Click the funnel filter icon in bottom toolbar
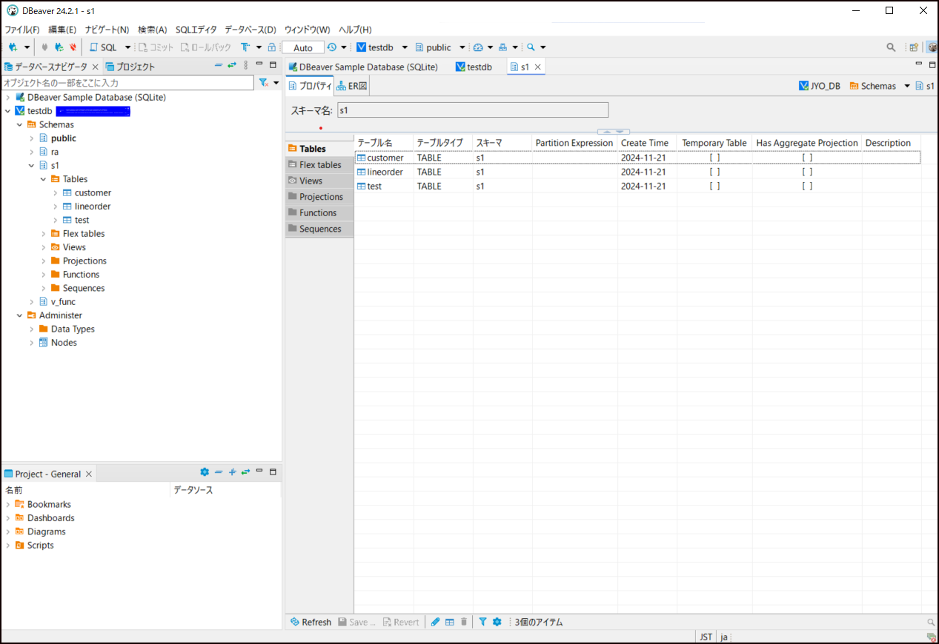939x644 pixels. pos(482,622)
